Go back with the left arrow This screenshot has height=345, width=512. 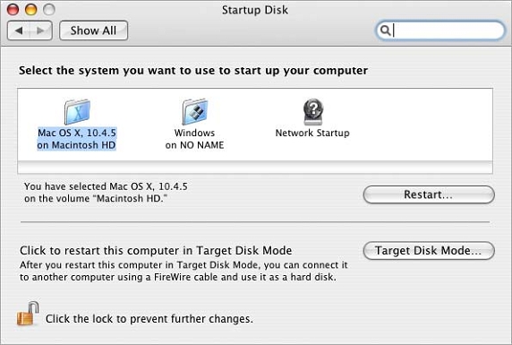click(19, 30)
